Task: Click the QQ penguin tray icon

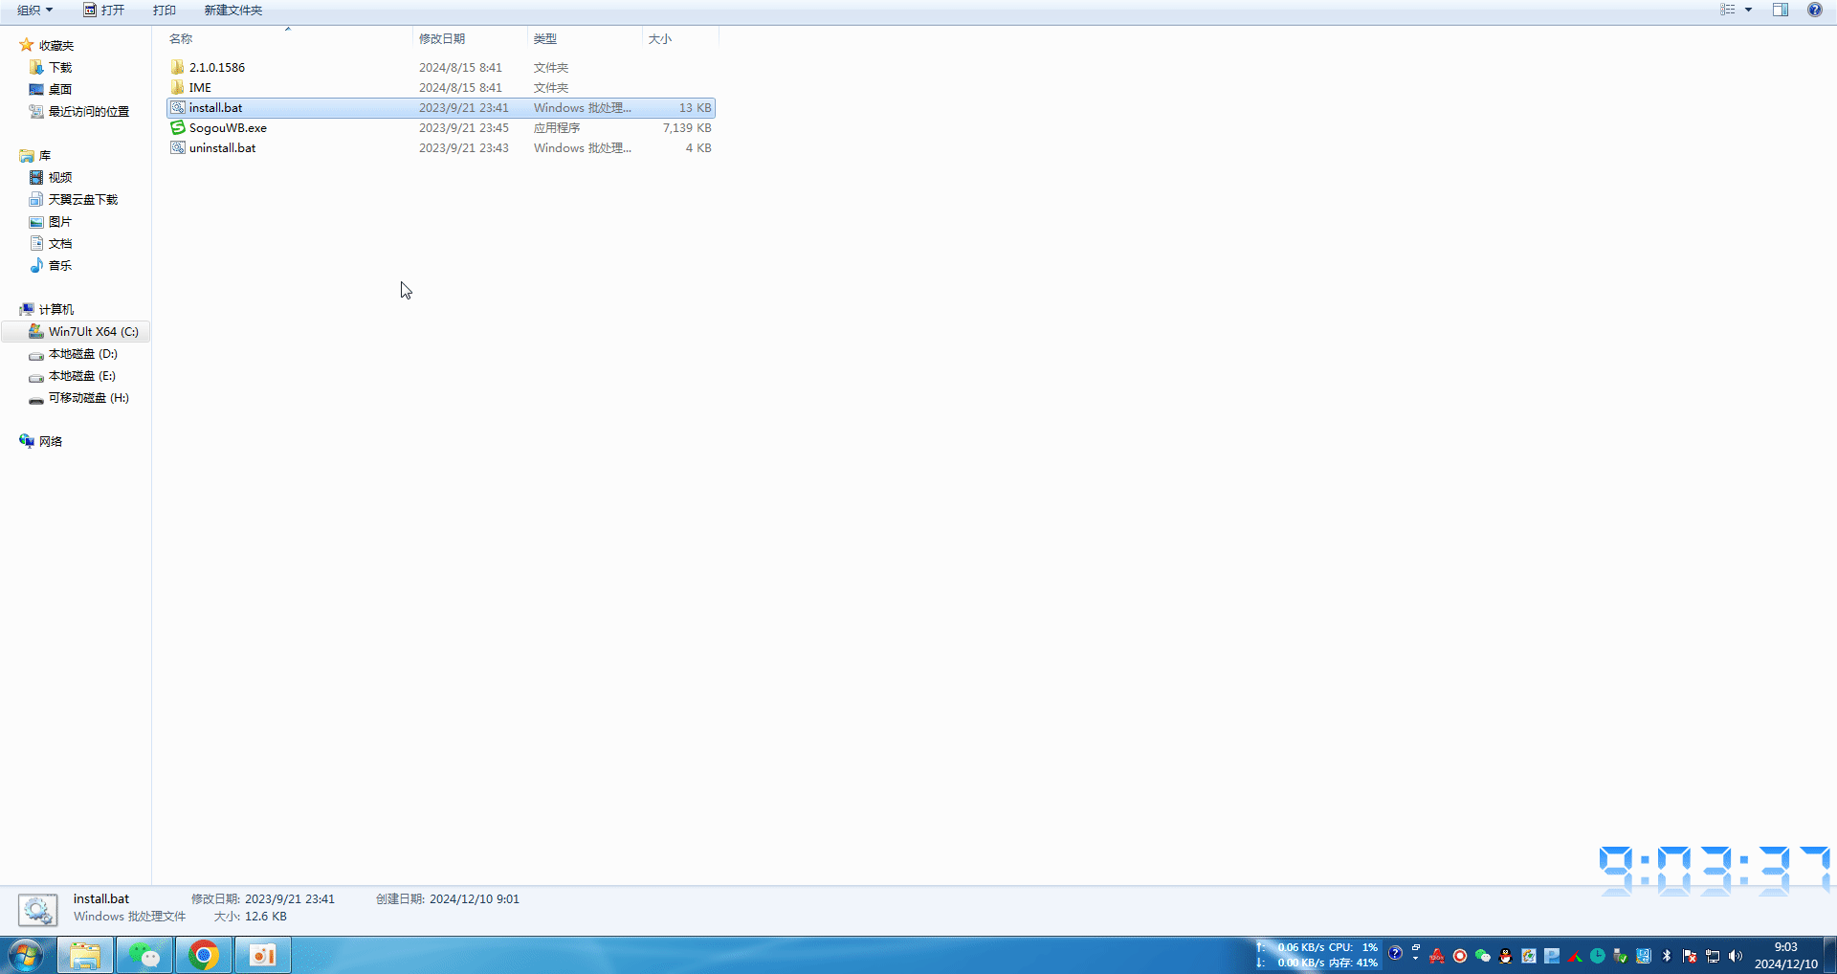Action: [x=1506, y=956]
